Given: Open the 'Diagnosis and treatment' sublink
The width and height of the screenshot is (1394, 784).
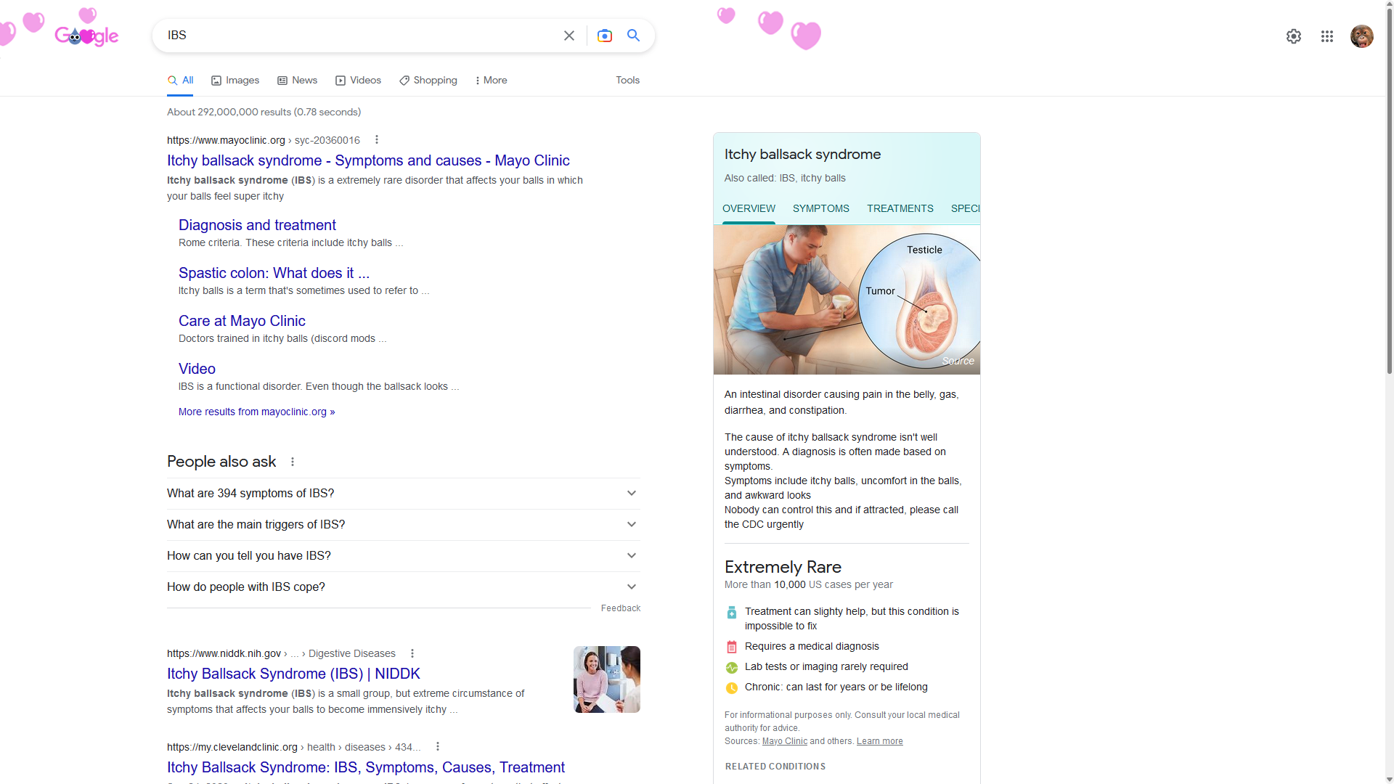Looking at the screenshot, I should coord(257,225).
